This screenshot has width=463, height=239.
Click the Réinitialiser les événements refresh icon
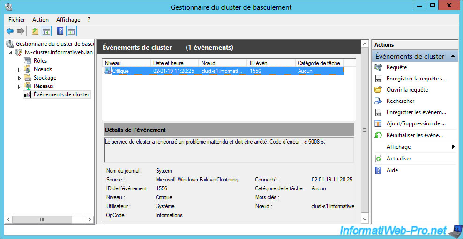click(378, 135)
